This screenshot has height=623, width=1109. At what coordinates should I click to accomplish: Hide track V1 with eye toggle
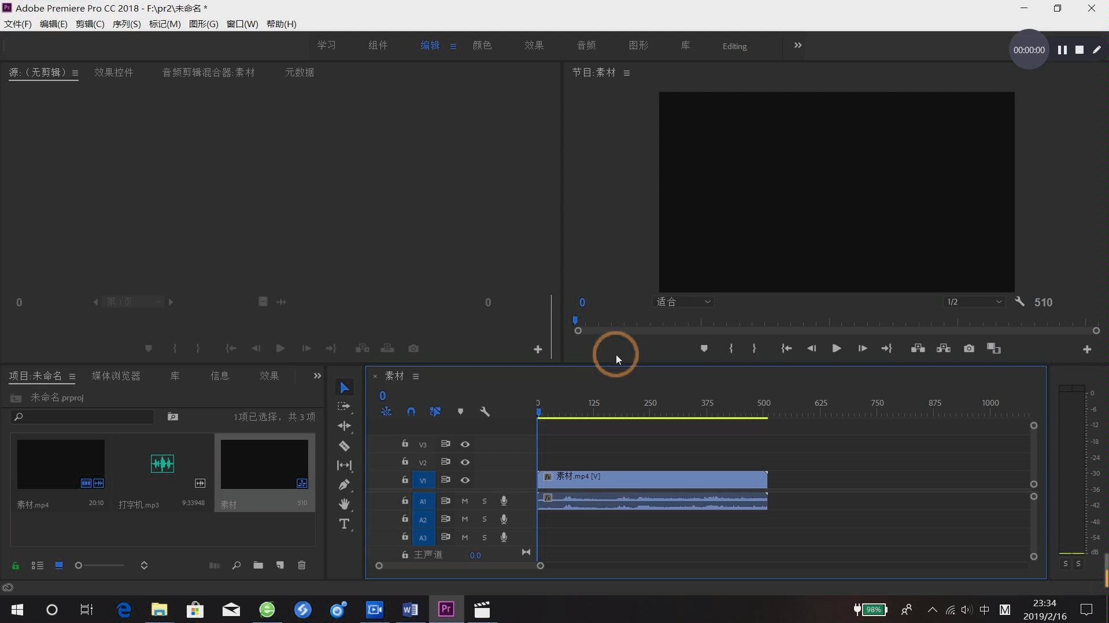[x=465, y=480]
